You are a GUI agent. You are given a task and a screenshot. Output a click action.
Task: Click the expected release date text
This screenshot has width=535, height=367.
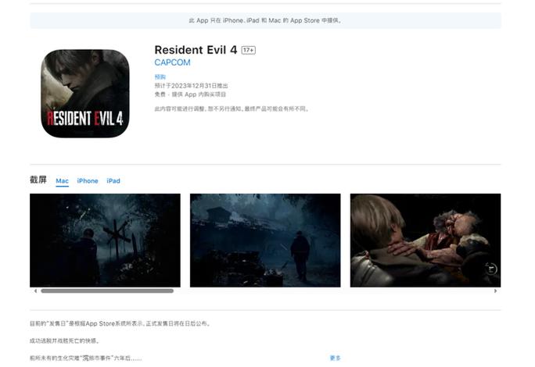[x=191, y=86]
